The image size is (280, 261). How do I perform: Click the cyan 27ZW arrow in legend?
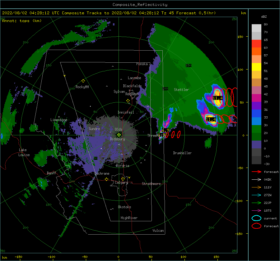256,195
